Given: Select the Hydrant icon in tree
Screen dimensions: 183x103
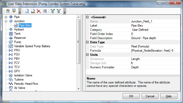Looking at the screenshot, I should pos(11,29).
